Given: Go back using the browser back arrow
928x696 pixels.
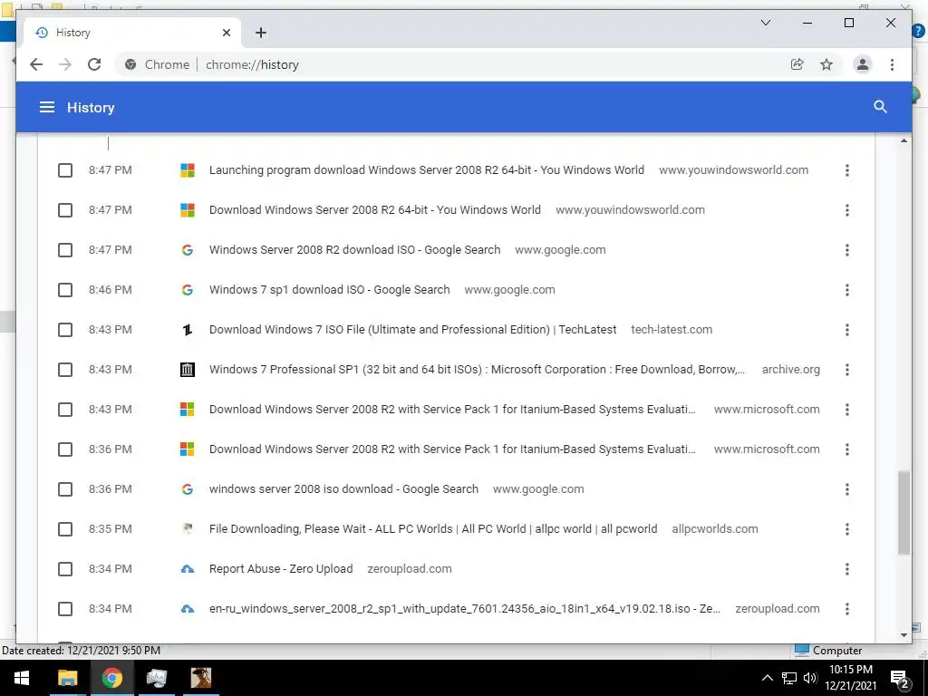Looking at the screenshot, I should pos(36,64).
